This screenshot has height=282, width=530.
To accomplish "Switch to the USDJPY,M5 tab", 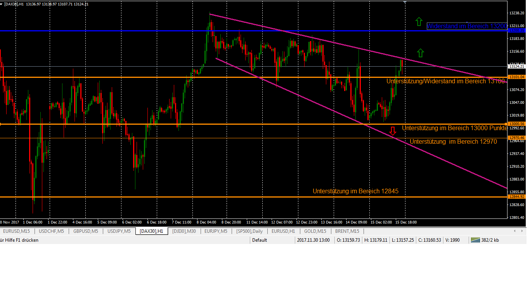I will tap(119, 231).
